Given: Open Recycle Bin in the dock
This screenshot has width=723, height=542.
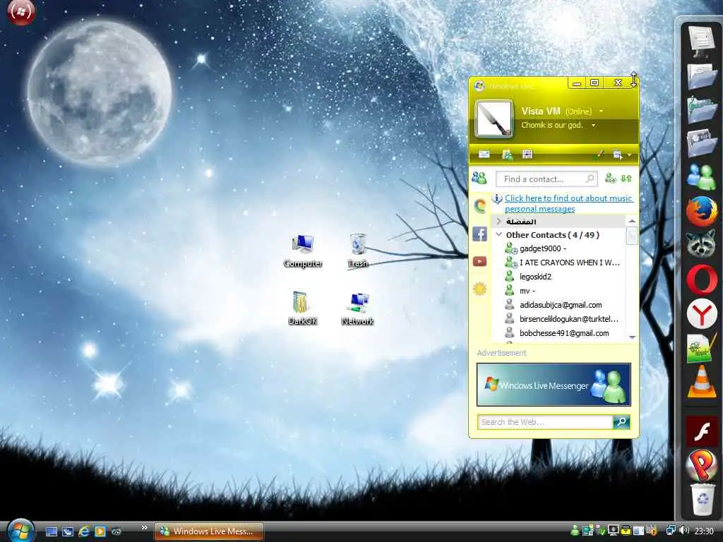Looking at the screenshot, I should 703,499.
